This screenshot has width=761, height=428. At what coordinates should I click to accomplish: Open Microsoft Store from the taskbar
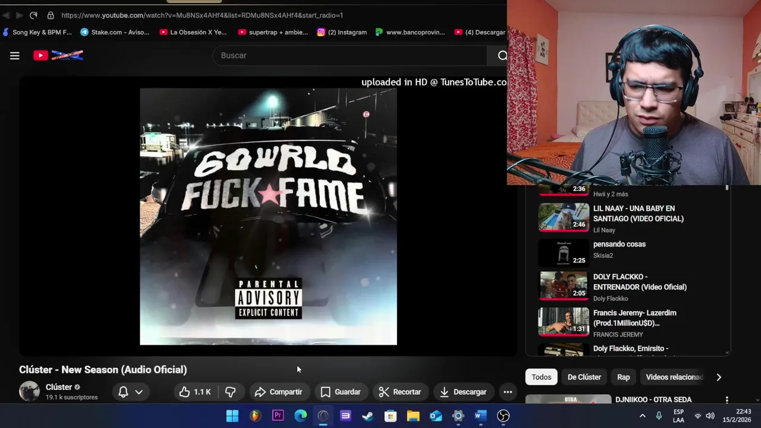[391, 416]
